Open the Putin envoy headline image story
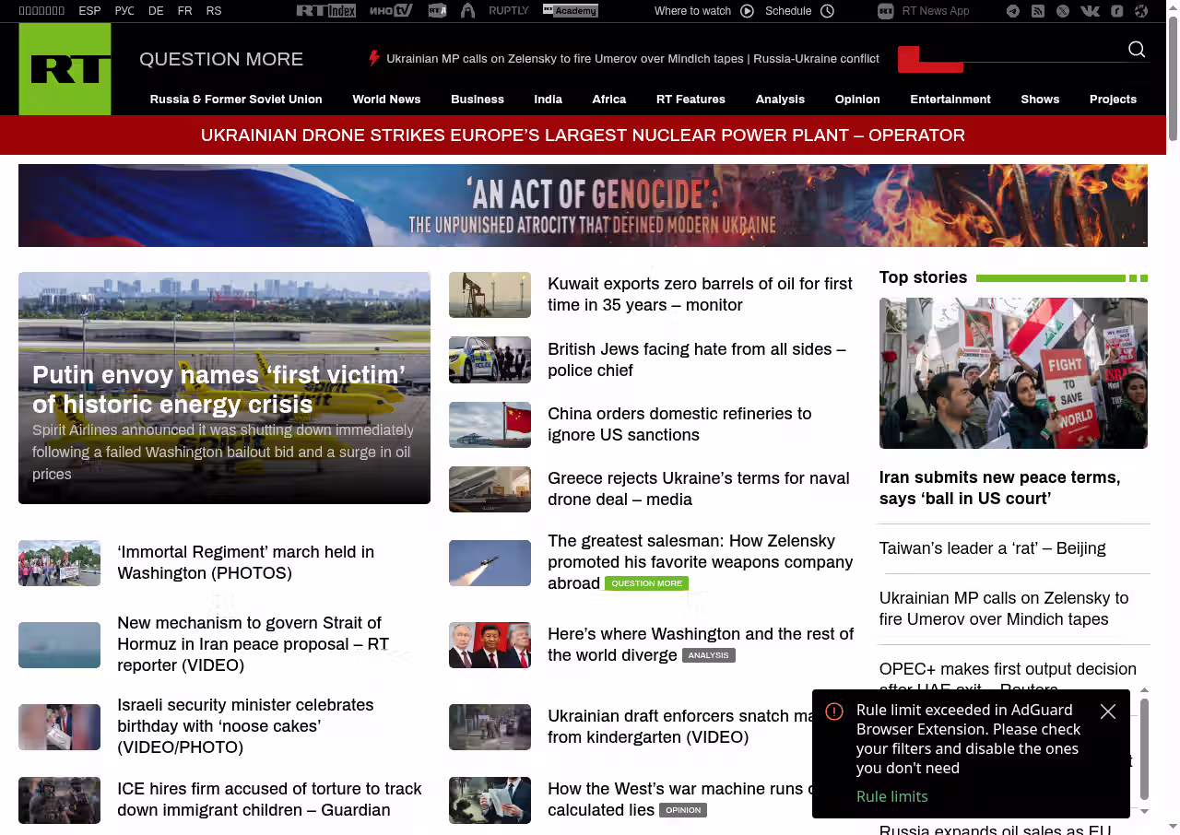 click(x=224, y=387)
